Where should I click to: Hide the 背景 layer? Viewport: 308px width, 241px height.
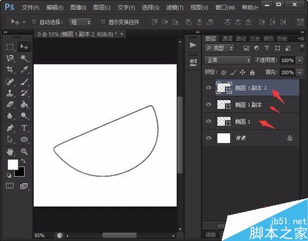tap(209, 138)
